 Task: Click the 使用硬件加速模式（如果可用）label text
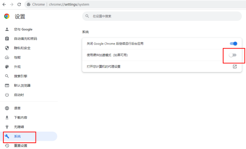(107, 55)
